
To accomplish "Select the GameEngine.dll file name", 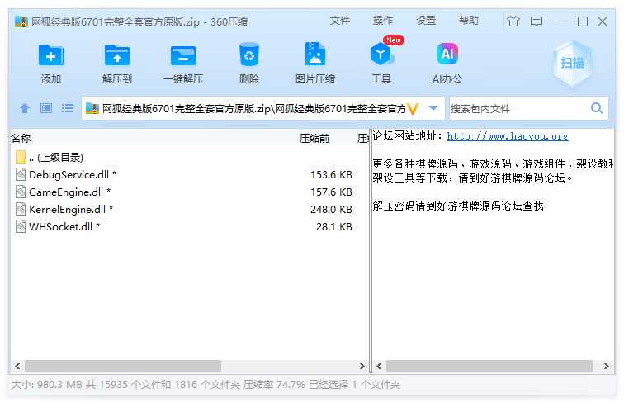I will [66, 192].
